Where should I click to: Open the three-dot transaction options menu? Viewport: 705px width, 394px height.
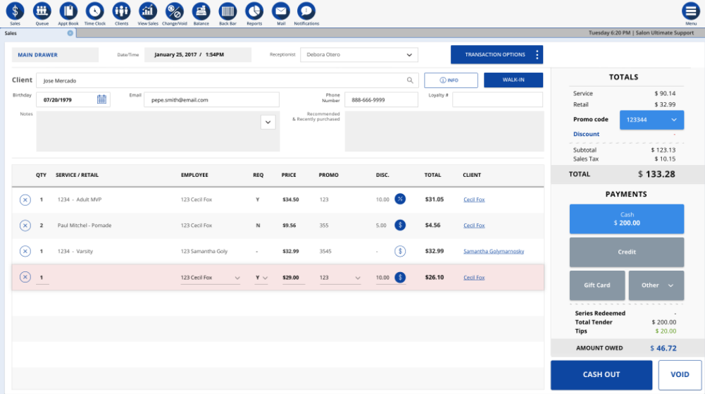pos(537,55)
